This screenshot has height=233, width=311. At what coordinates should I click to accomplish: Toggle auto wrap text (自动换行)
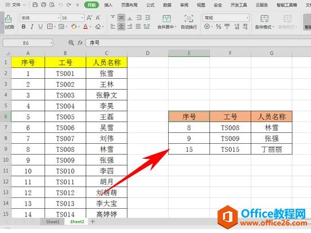pyautogui.click(x=189, y=22)
